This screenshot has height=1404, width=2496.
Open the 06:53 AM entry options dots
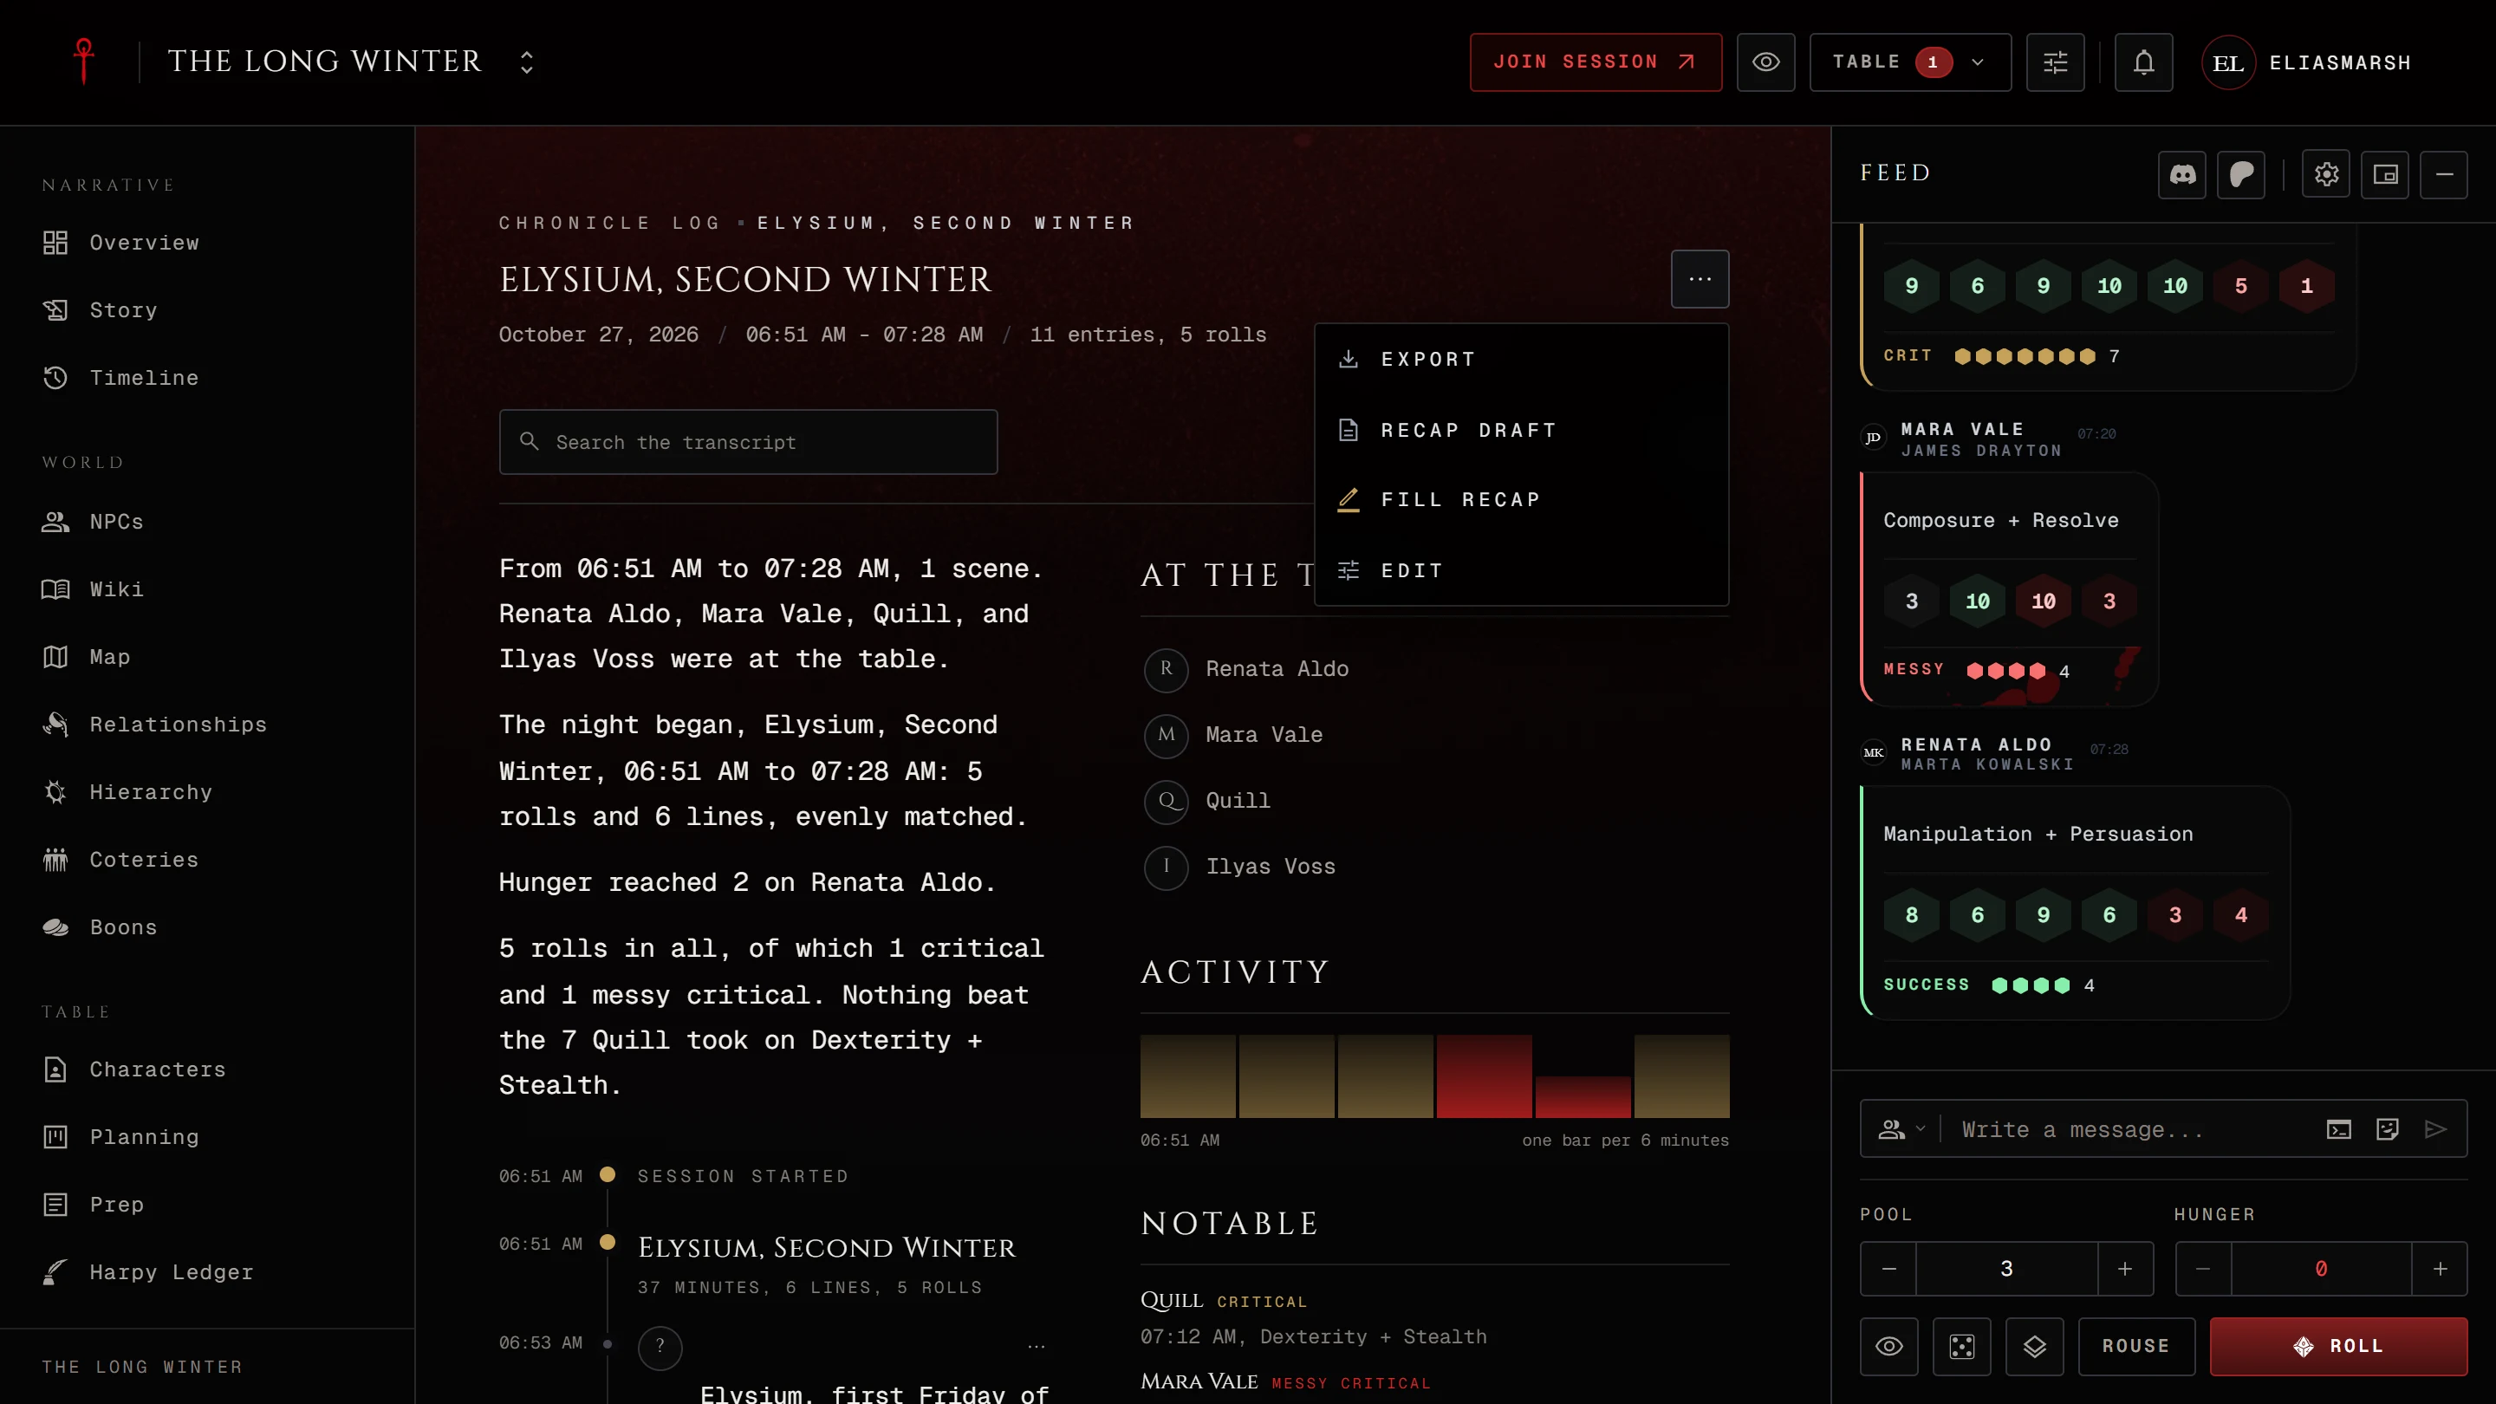point(1036,1346)
